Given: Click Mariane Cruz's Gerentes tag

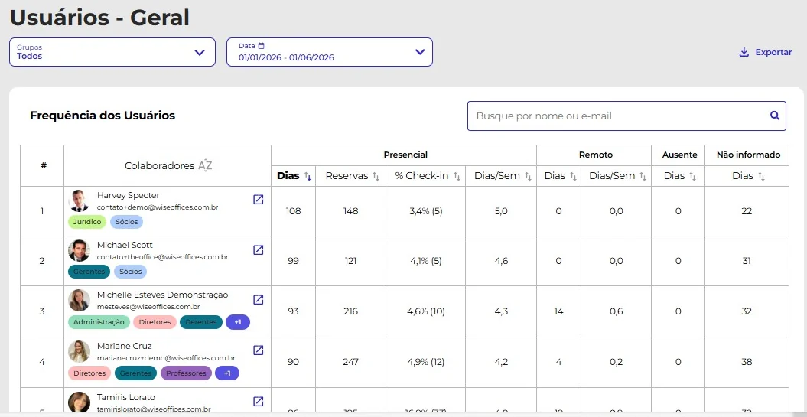Looking at the screenshot, I should tap(135, 373).
